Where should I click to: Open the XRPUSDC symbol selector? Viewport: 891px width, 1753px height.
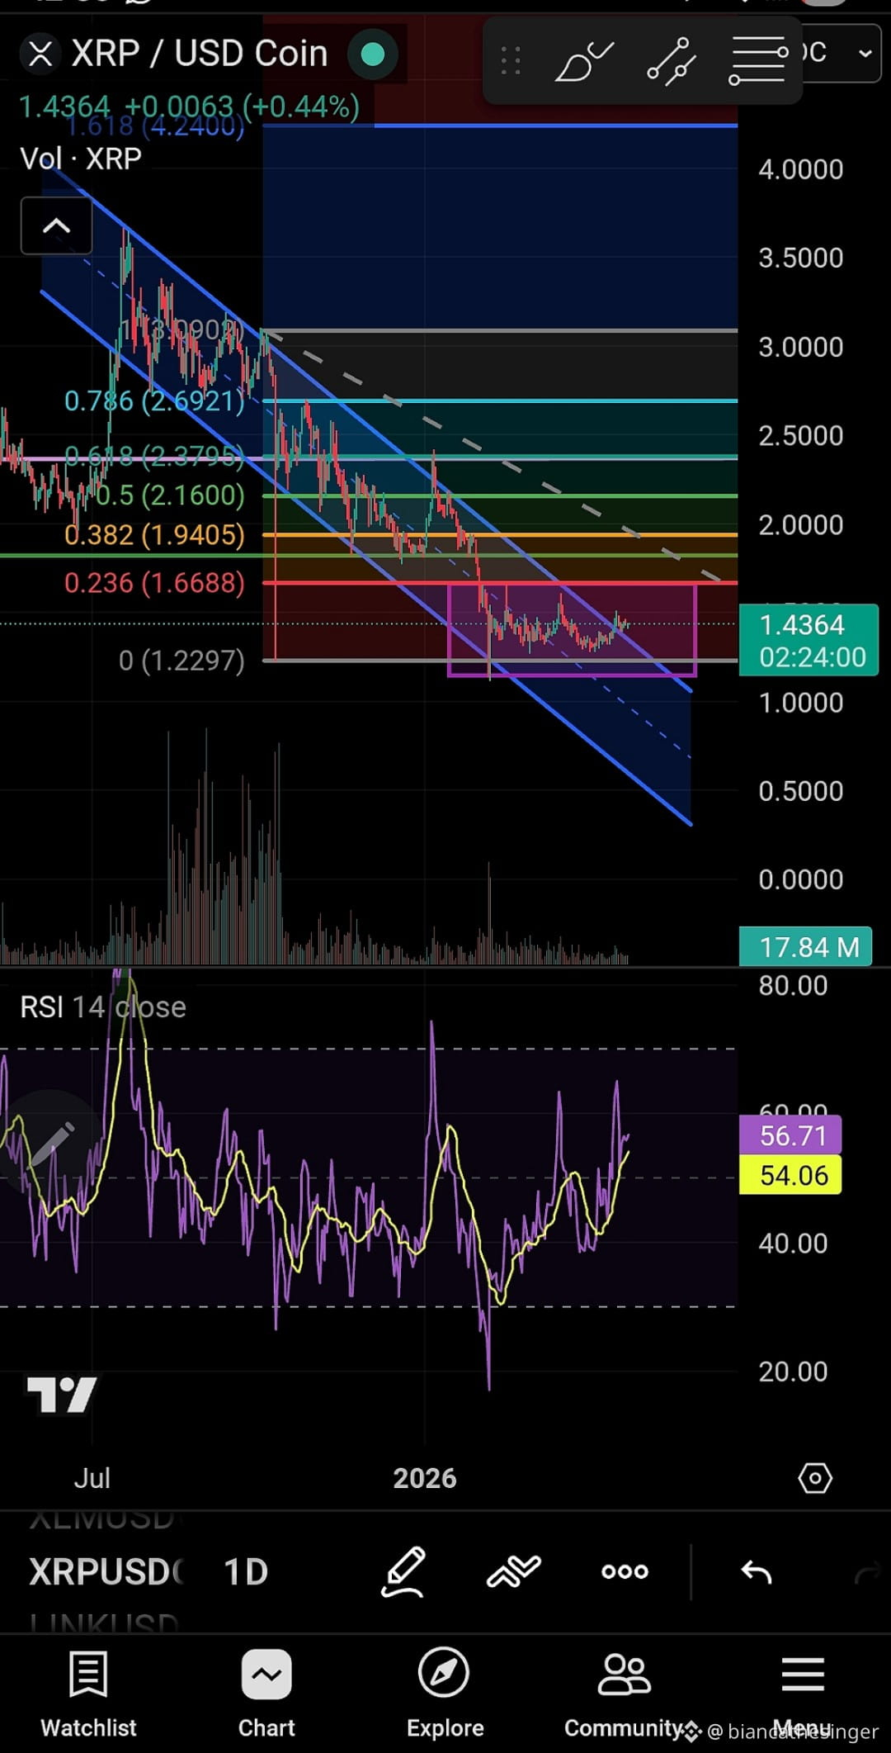(106, 1571)
